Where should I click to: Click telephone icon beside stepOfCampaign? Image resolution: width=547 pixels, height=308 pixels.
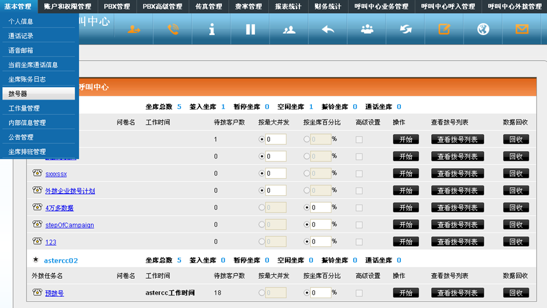pyautogui.click(x=37, y=224)
